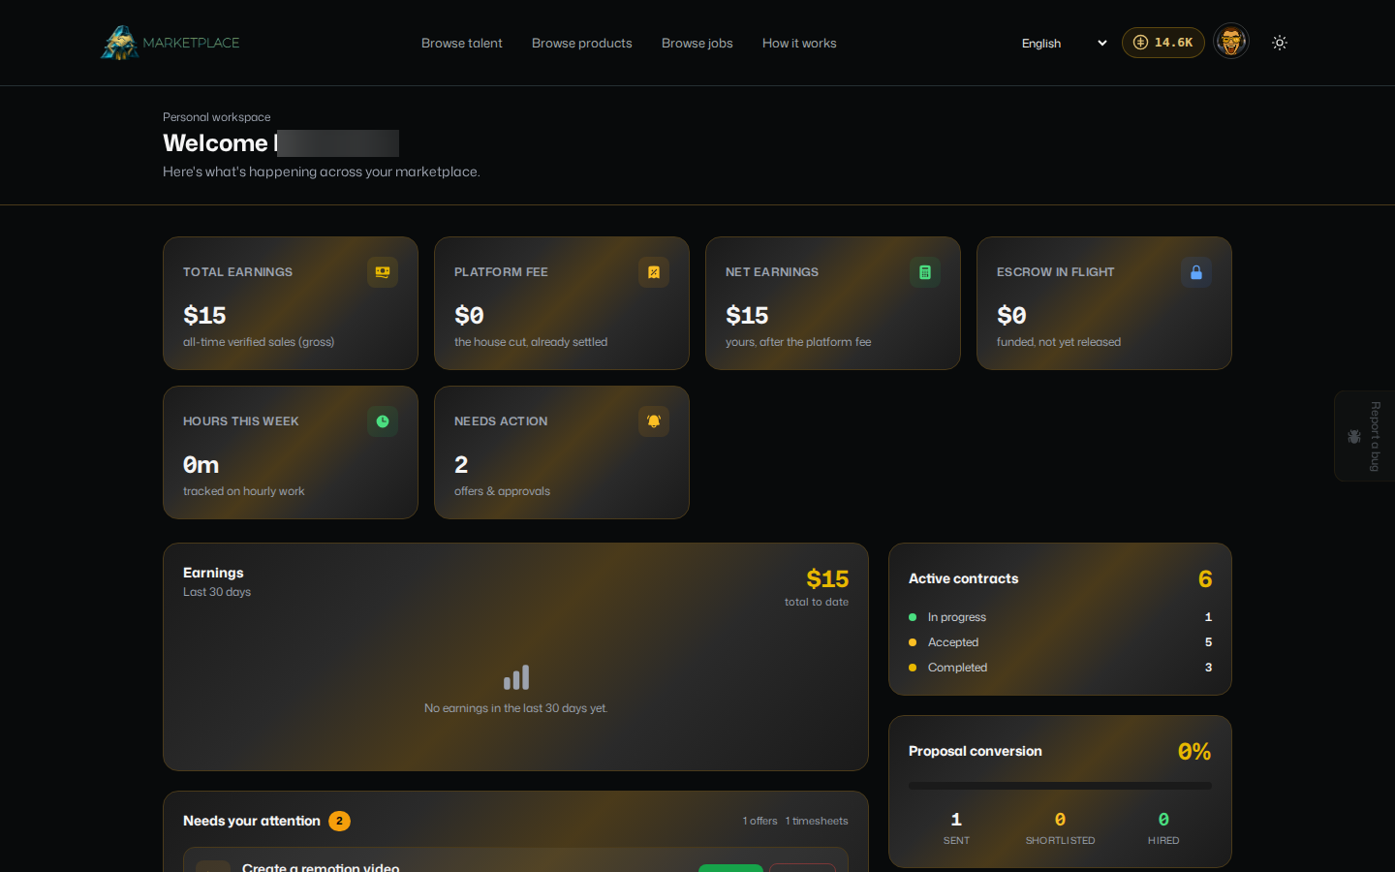Click the SHORTLISTED proposals count
1395x872 pixels.
point(1060,820)
